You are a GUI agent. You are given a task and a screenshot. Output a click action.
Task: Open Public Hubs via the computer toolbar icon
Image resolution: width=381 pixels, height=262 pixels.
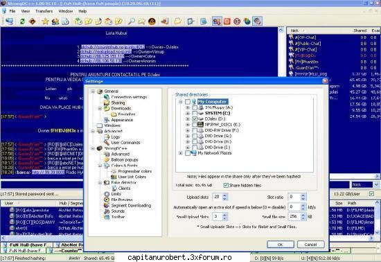(x=9, y=21)
